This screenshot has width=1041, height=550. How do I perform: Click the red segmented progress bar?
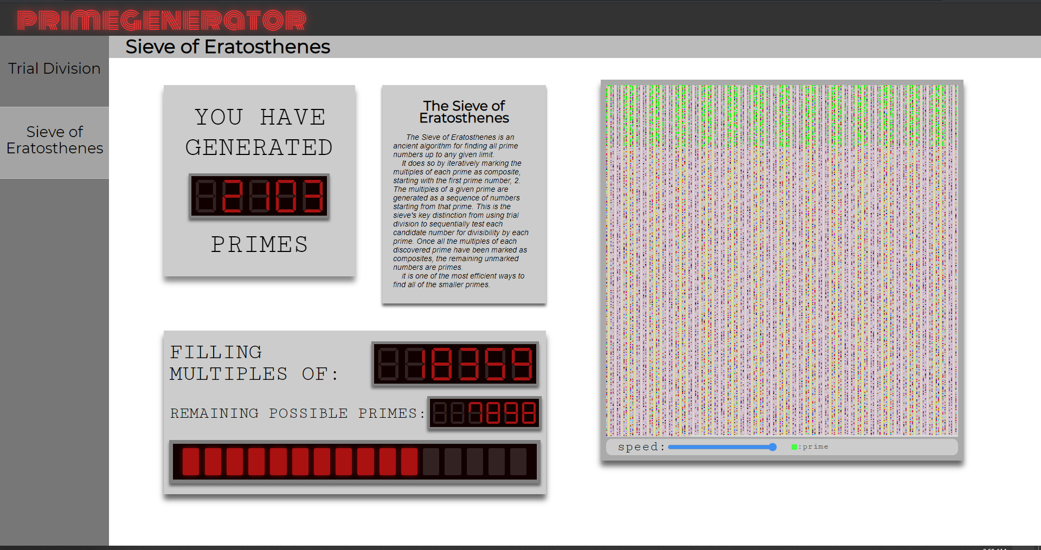pyautogui.click(x=355, y=462)
